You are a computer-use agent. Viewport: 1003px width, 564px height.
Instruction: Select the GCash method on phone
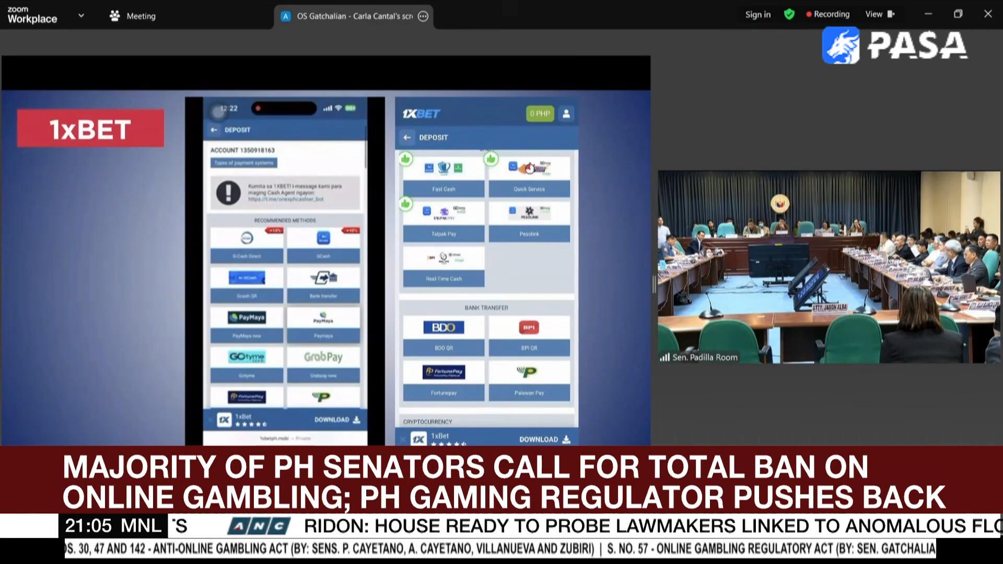[x=323, y=245]
